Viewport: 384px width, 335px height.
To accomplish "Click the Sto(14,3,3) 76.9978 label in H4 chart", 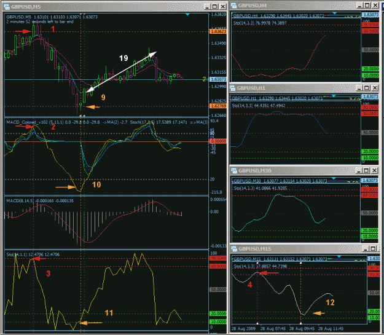I will (260, 23).
